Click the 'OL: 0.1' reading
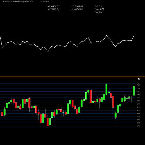 click(x=98, y=12)
